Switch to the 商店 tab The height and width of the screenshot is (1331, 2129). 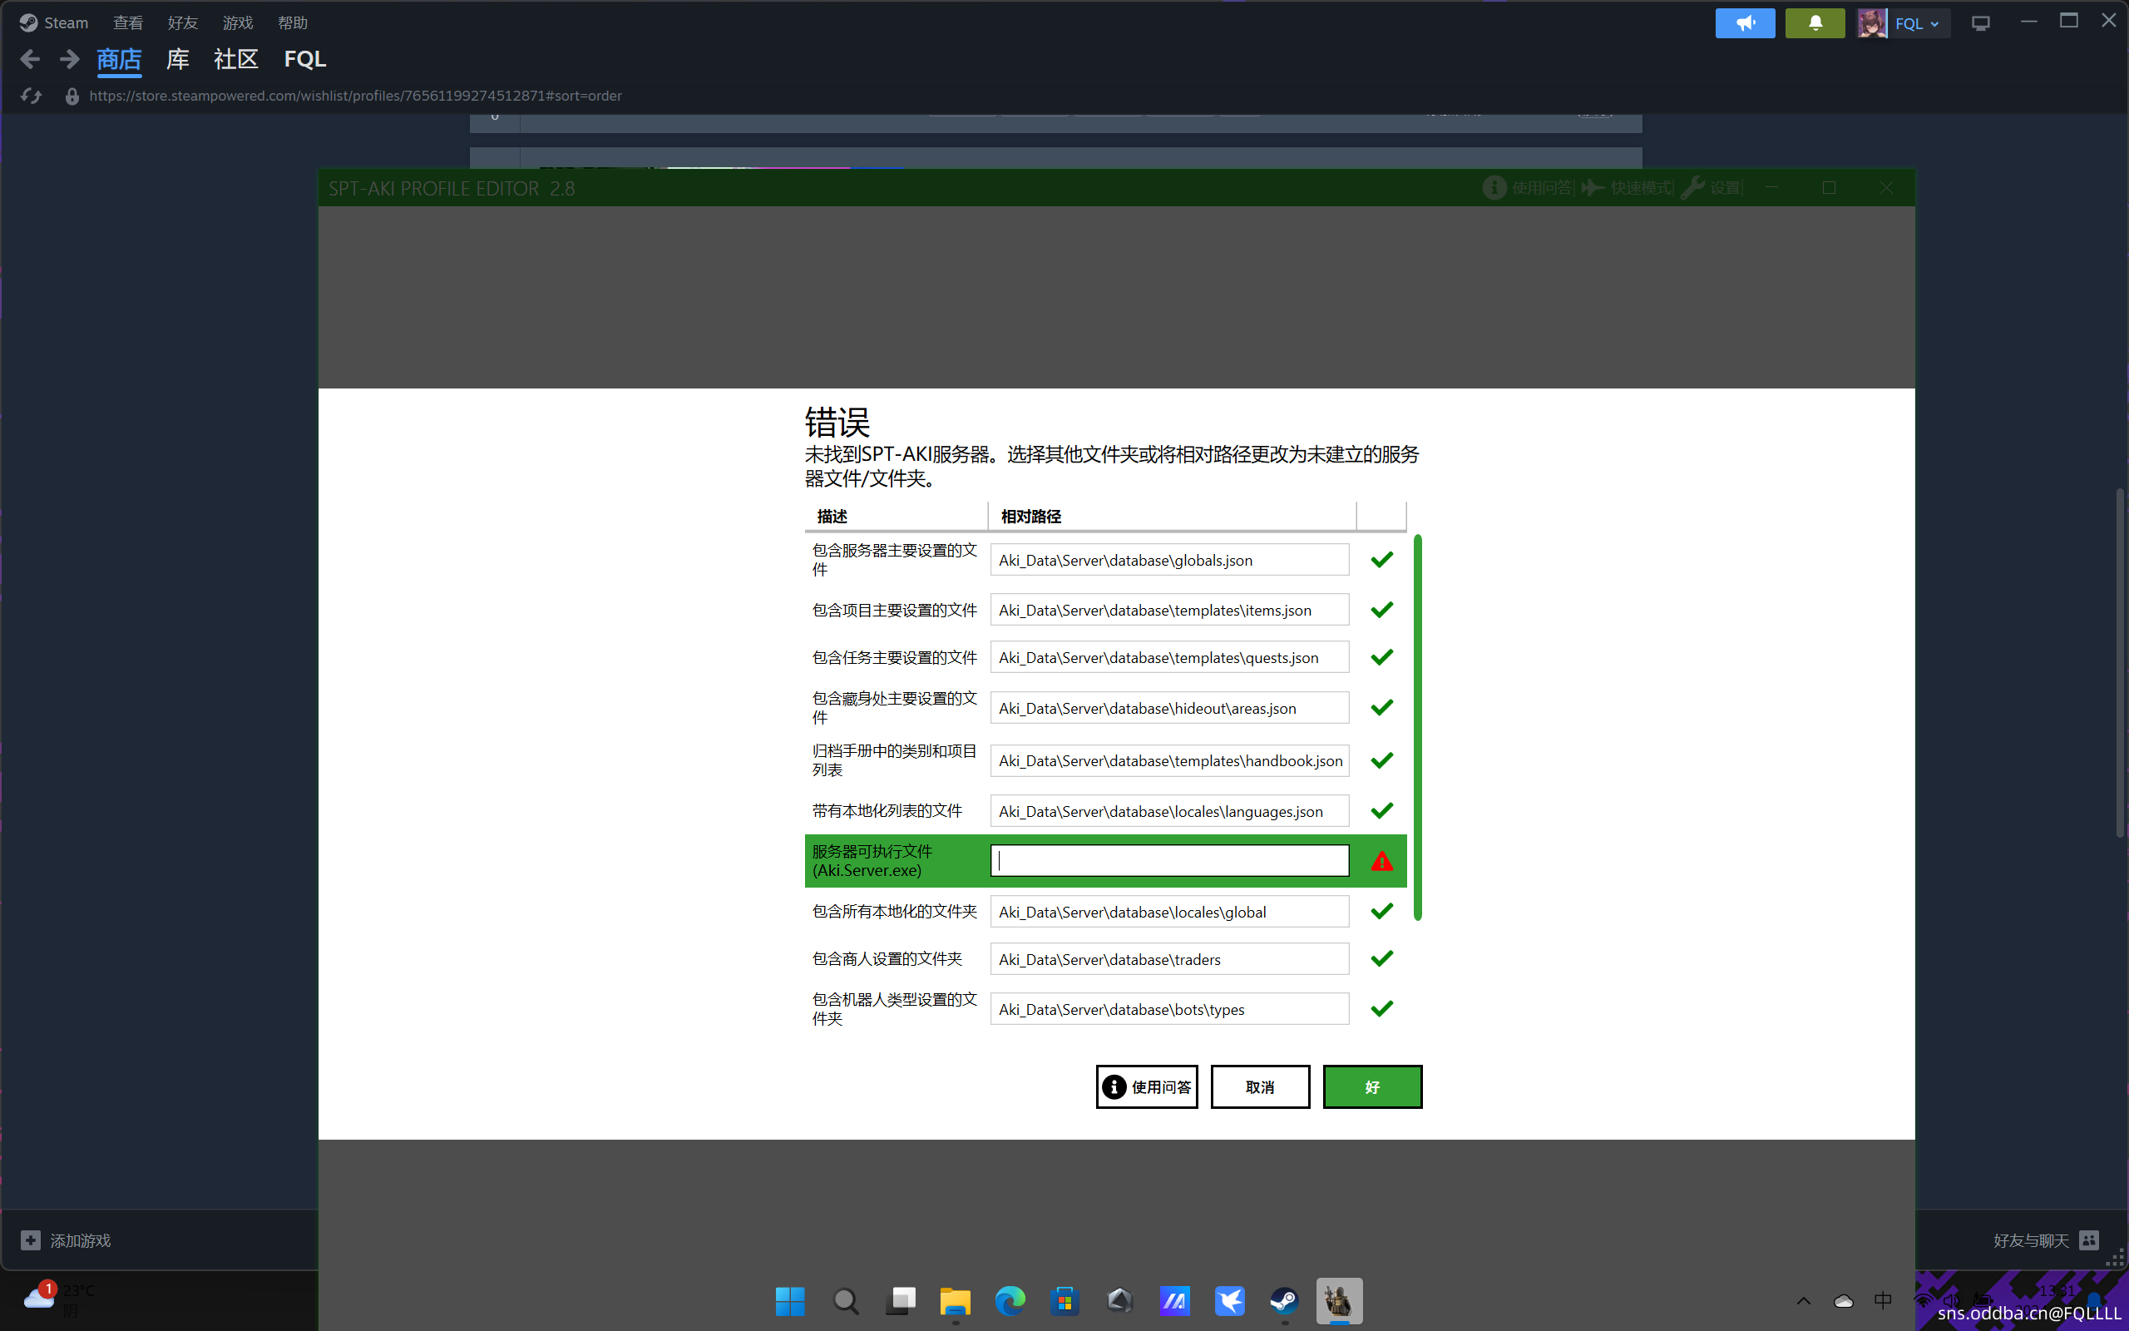119,60
